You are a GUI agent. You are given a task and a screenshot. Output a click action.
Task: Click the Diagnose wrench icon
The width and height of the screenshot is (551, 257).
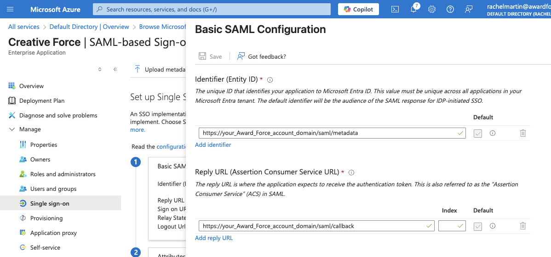click(12, 115)
